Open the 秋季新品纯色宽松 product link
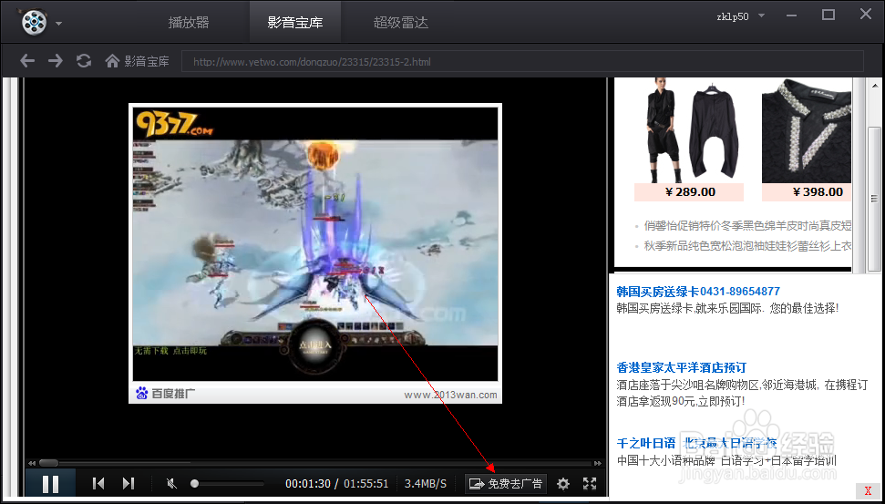The image size is (885, 504). (747, 245)
